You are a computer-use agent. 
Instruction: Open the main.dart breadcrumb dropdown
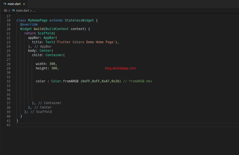click(22, 10)
